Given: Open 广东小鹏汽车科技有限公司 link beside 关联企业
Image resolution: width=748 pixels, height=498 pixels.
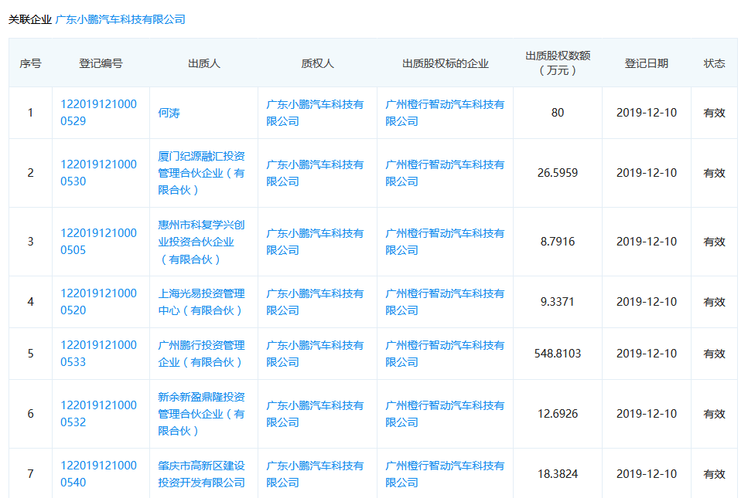Looking at the screenshot, I should click(x=120, y=19).
